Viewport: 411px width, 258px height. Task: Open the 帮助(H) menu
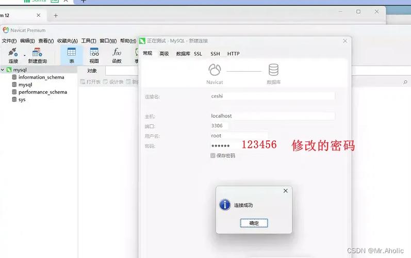(x=128, y=41)
